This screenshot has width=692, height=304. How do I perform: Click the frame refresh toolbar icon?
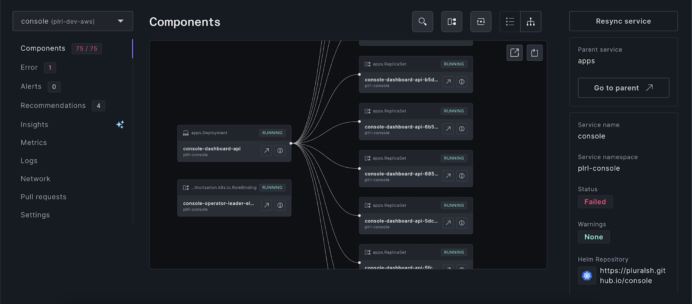coord(481,22)
